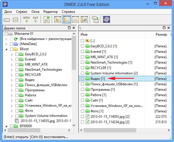Collapse the $Root node in the folder tree

pos(7,49)
